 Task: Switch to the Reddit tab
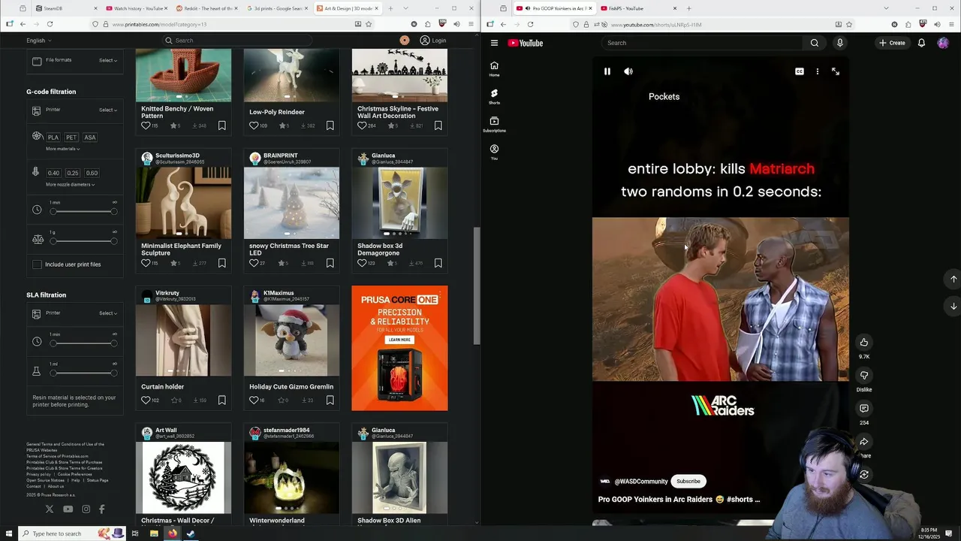206,8
